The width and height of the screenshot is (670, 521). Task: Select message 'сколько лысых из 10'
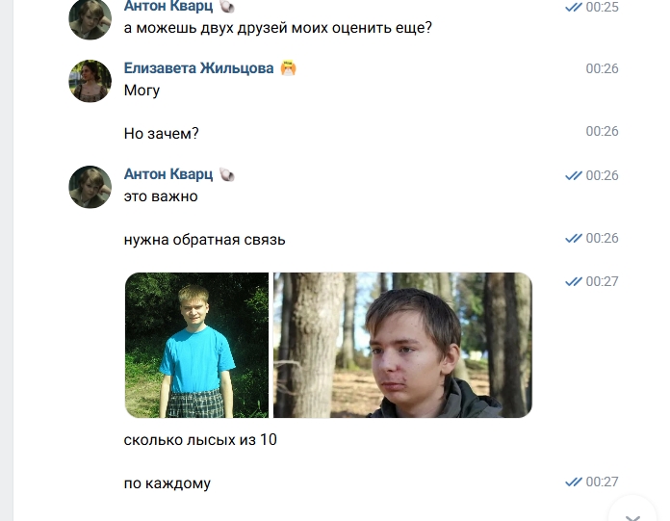[200, 440]
